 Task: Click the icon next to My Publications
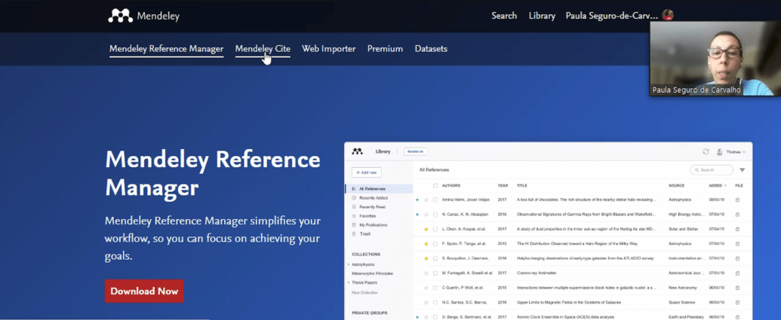354,225
